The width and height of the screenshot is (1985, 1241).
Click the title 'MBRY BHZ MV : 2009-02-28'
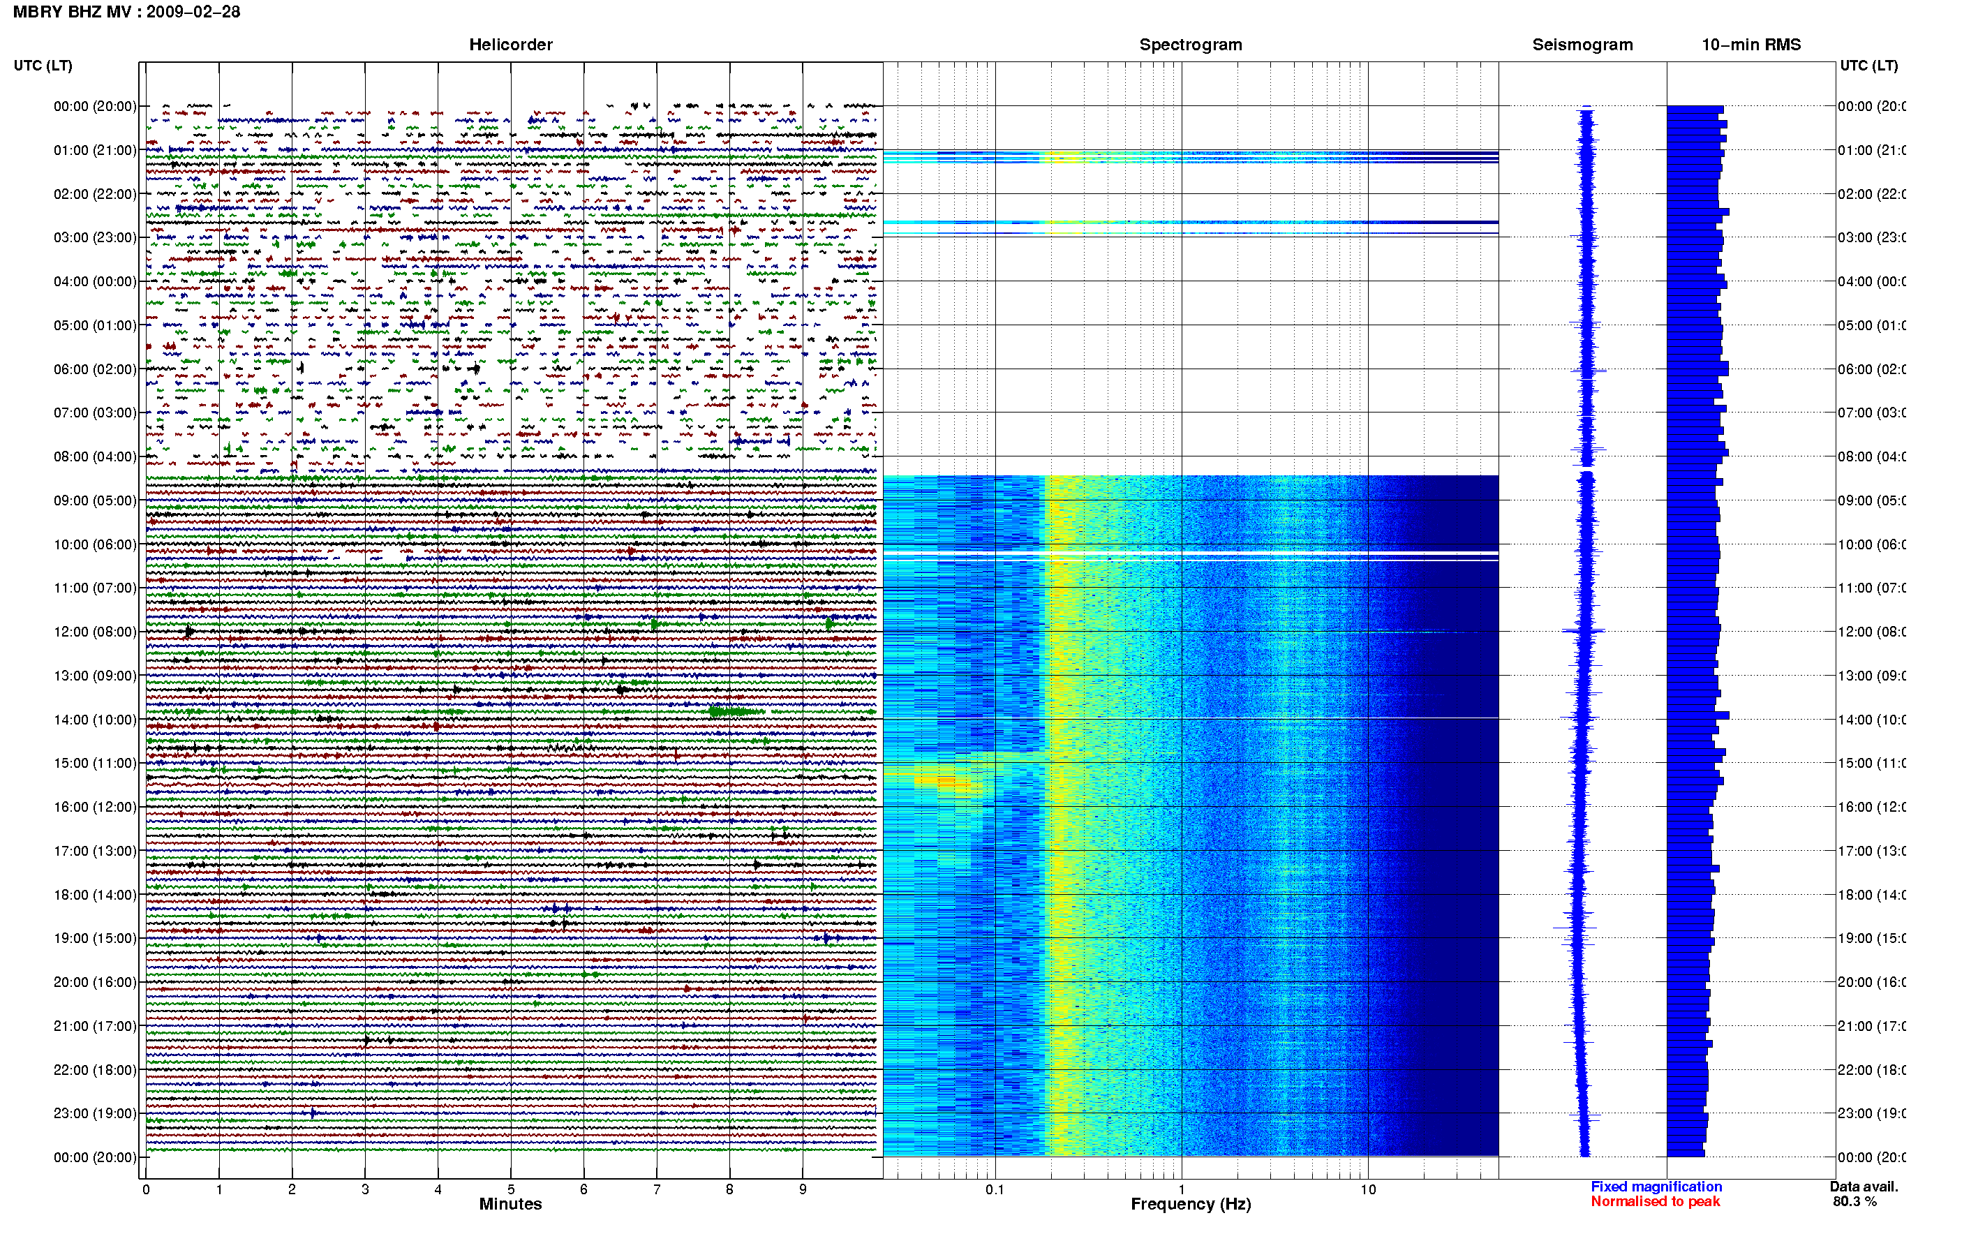[x=126, y=11]
